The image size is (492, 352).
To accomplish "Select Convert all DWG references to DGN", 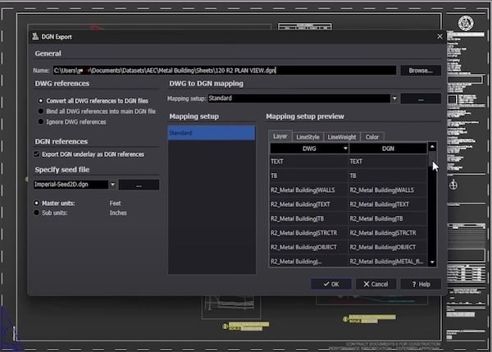I will 39,100.
